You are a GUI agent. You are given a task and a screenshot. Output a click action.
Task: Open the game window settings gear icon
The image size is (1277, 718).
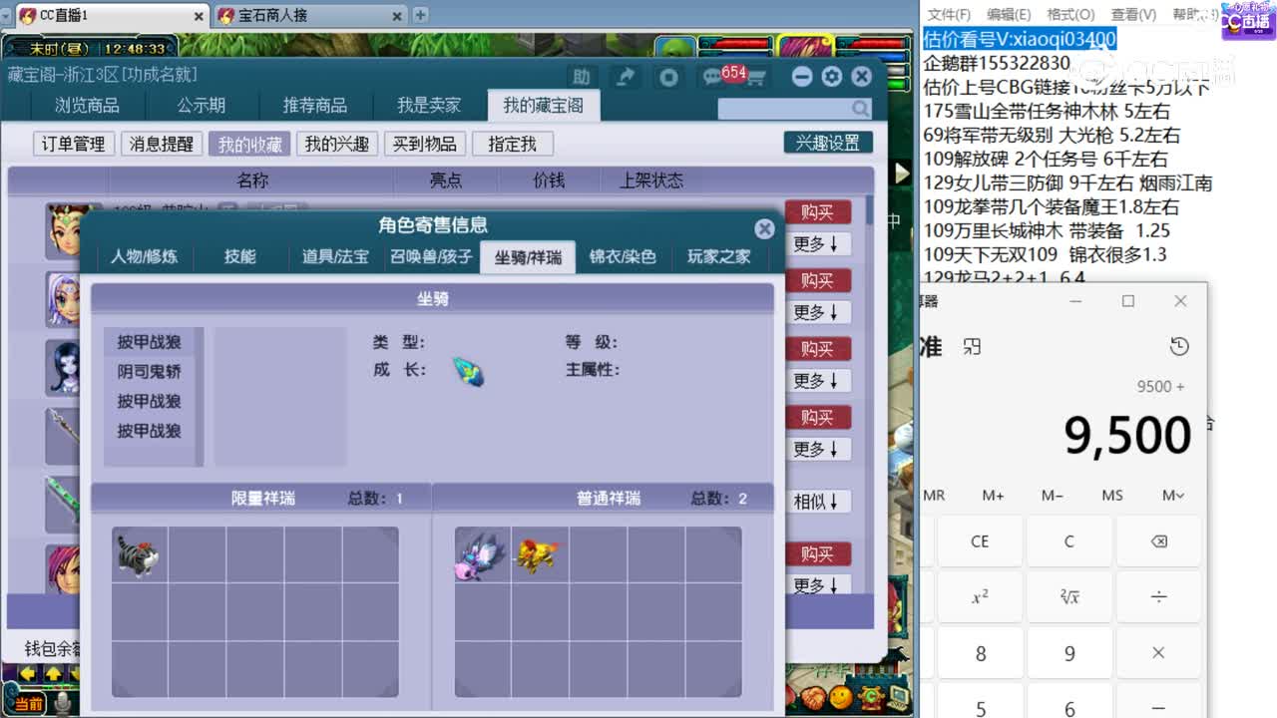[x=832, y=76]
